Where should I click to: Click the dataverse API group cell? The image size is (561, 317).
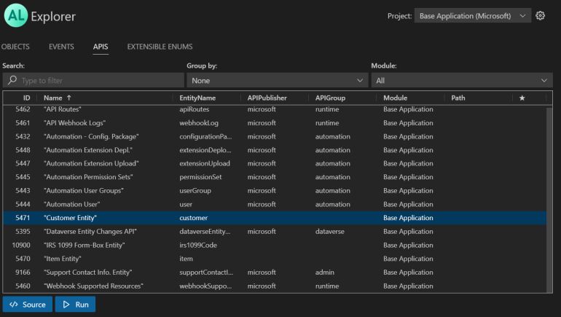click(x=329, y=231)
